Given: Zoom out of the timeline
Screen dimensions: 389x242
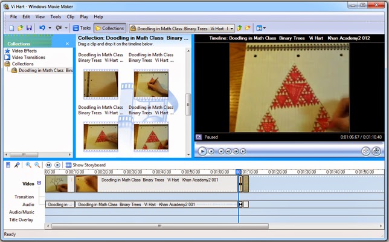Looking at the screenshot, I should pos(37,165).
